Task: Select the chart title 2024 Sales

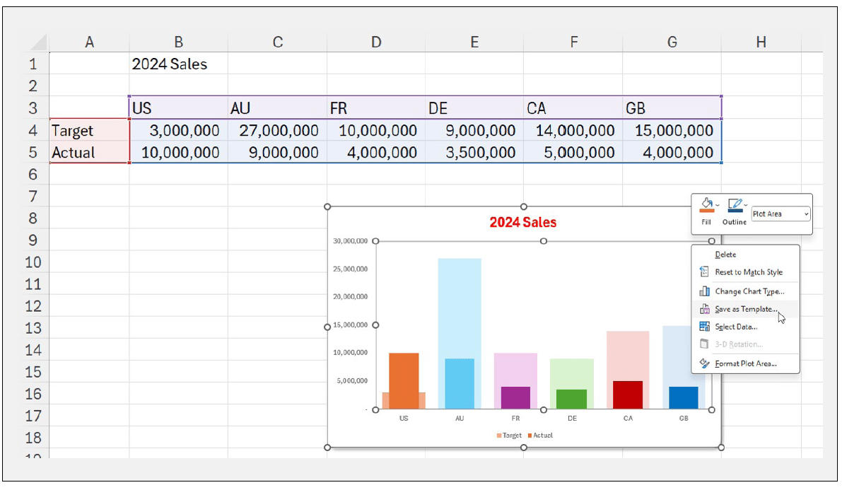Action: coord(523,222)
